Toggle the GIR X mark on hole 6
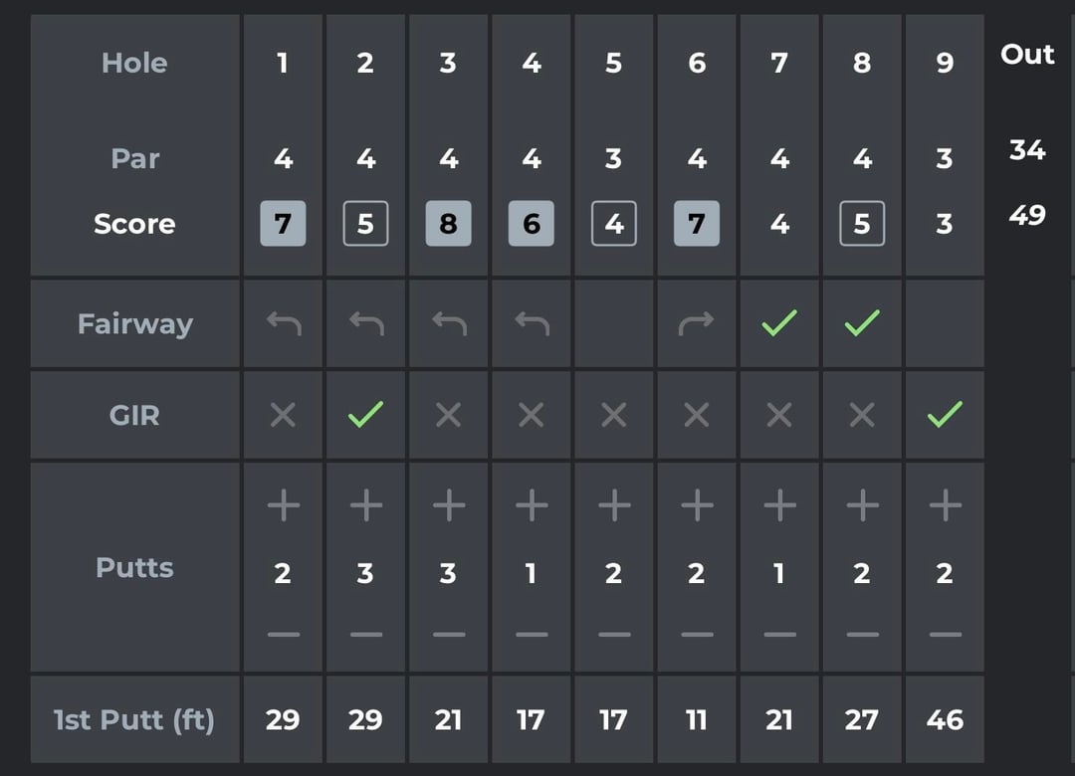Viewport: 1075px width, 776px height. [x=697, y=415]
